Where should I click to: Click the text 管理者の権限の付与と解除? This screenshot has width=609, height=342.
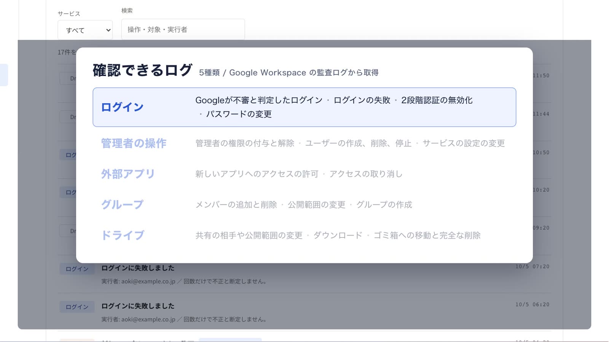pos(245,143)
